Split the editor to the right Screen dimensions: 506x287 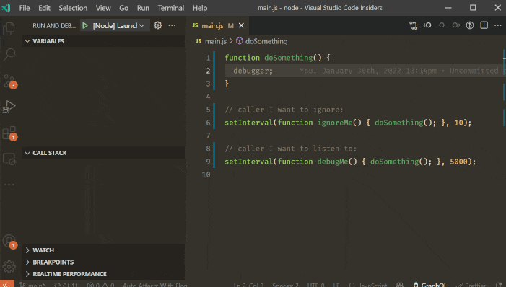(x=484, y=25)
